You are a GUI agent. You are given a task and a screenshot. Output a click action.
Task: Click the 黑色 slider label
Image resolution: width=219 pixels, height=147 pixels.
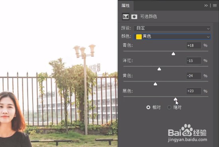tap(128, 91)
